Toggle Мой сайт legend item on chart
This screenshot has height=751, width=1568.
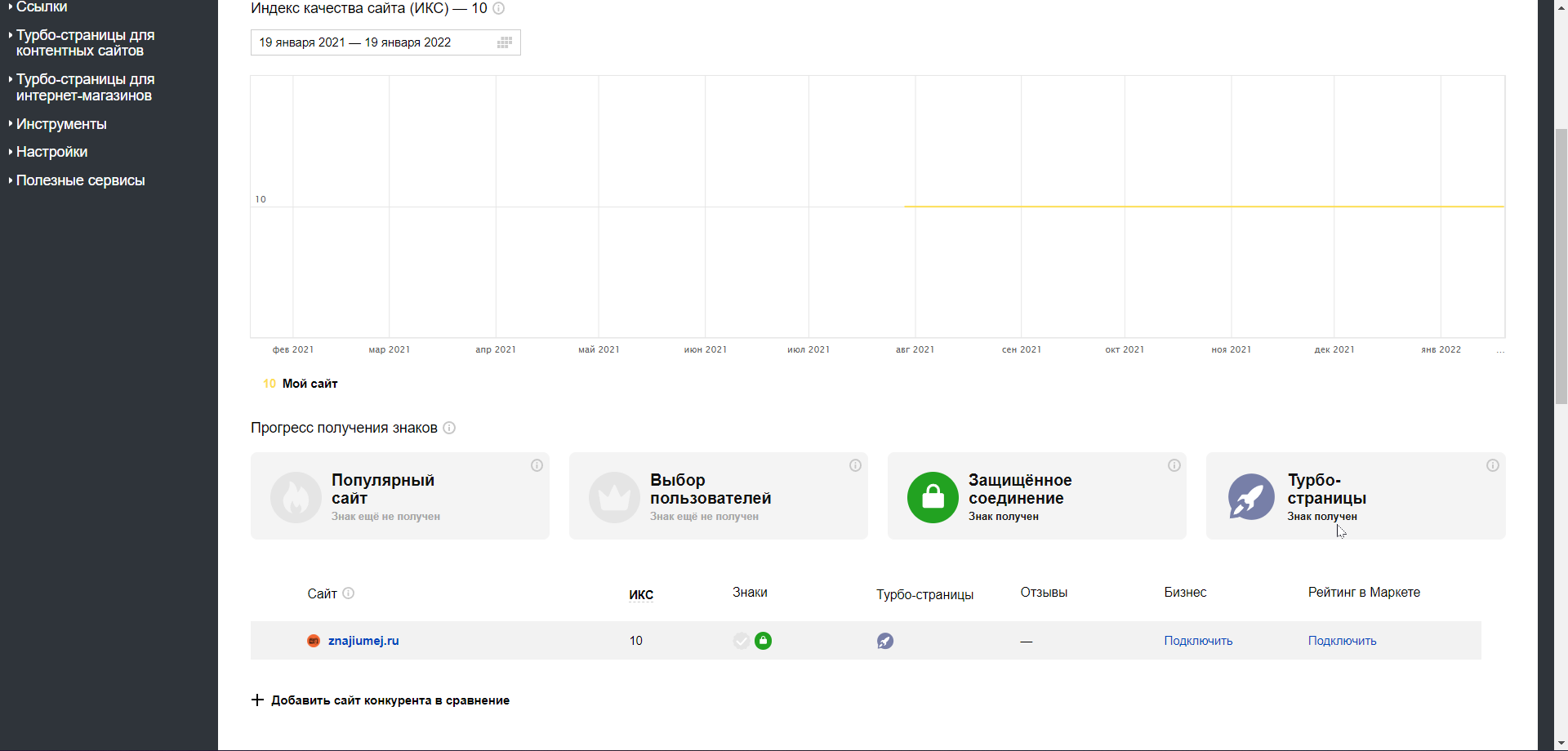(310, 384)
